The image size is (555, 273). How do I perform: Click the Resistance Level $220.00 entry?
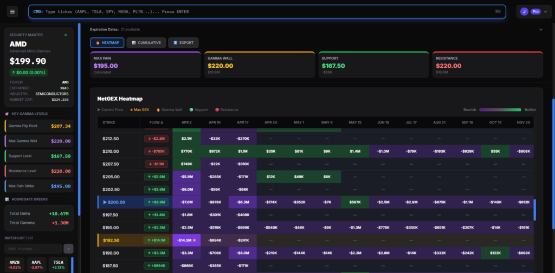pos(39,171)
